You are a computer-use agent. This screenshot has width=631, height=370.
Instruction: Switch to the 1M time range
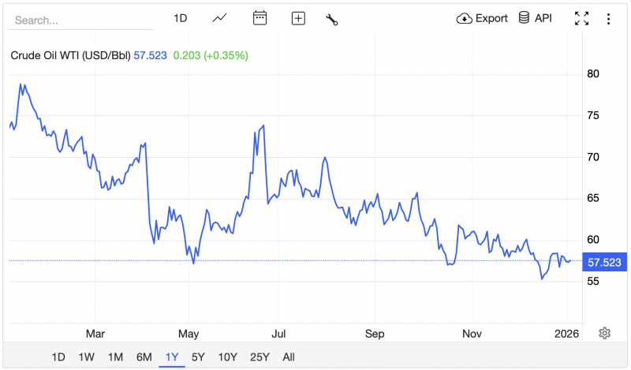coord(115,357)
